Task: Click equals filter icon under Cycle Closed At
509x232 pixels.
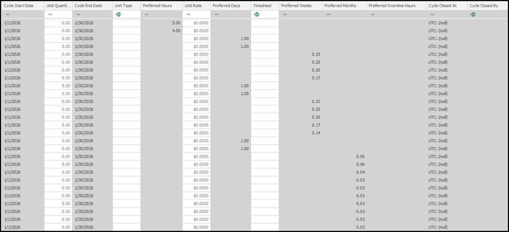Action: [x=431, y=15]
